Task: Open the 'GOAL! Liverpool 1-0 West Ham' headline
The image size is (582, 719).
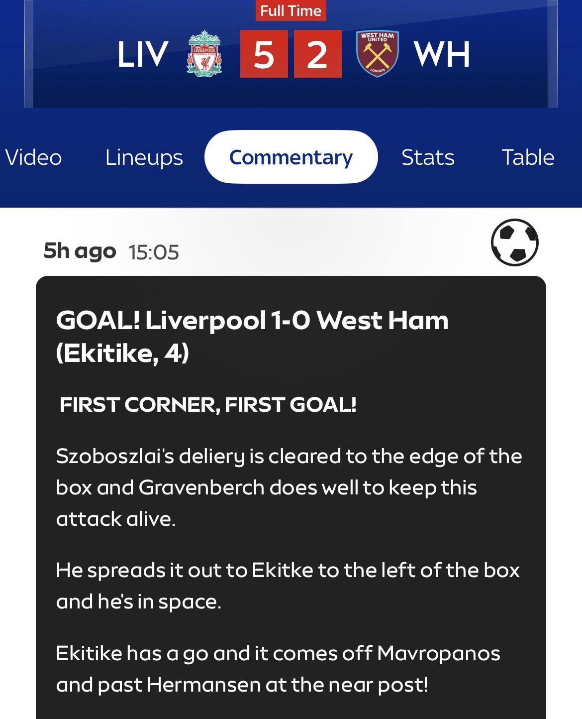Action: pos(252,337)
